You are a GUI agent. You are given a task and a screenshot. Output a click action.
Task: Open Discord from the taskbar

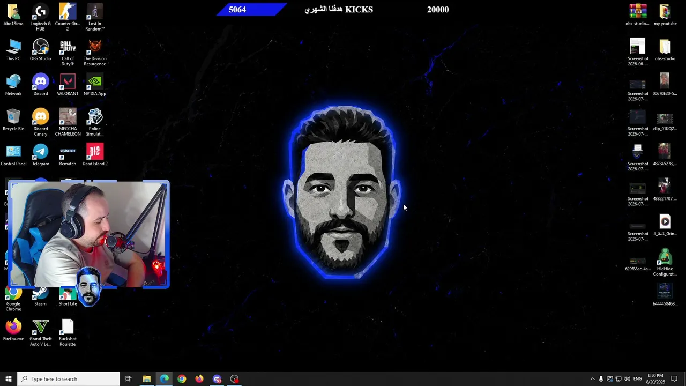click(217, 379)
